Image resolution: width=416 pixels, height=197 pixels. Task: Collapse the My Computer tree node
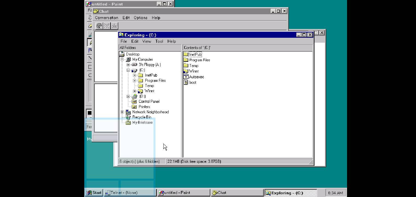tap(122, 59)
